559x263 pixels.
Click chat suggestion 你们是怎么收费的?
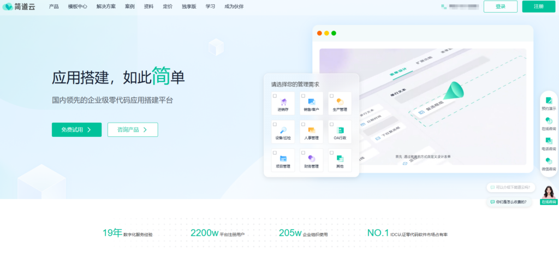[510, 202]
